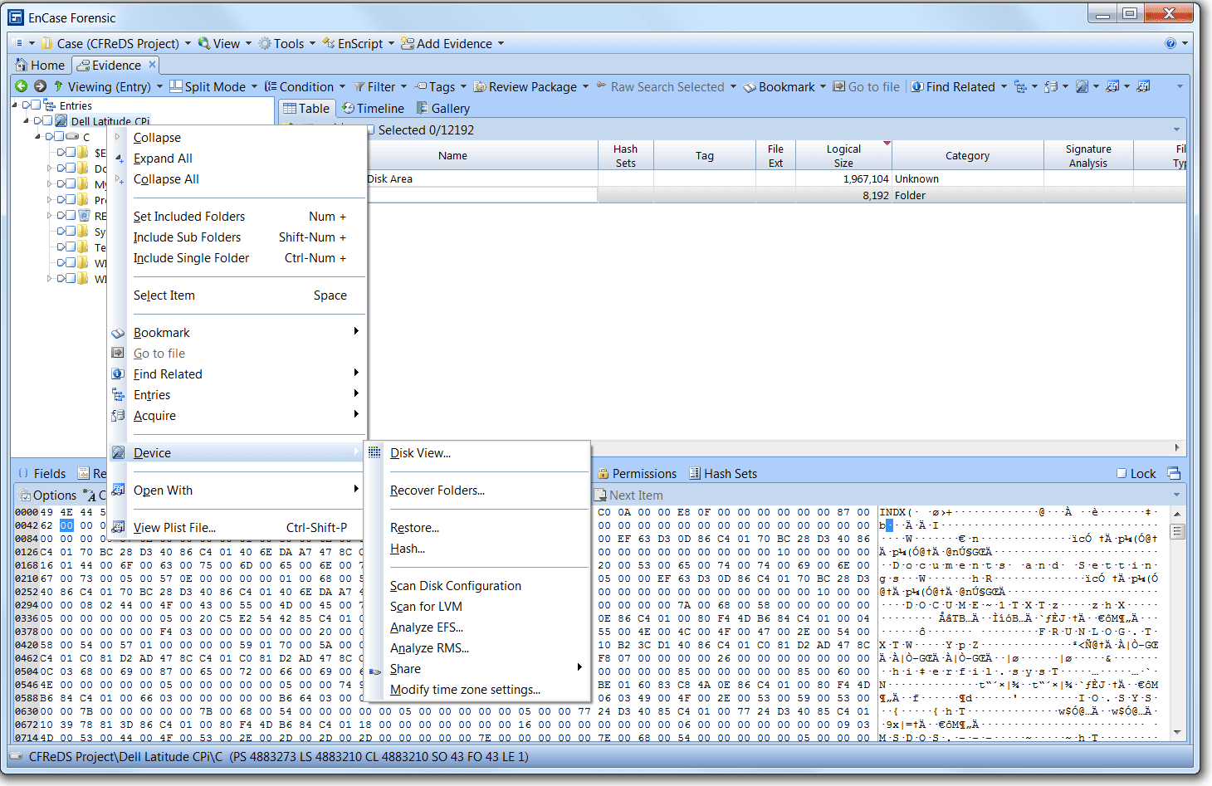Click the Bookmark toolbar button
The height and width of the screenshot is (786, 1212).
784,86
